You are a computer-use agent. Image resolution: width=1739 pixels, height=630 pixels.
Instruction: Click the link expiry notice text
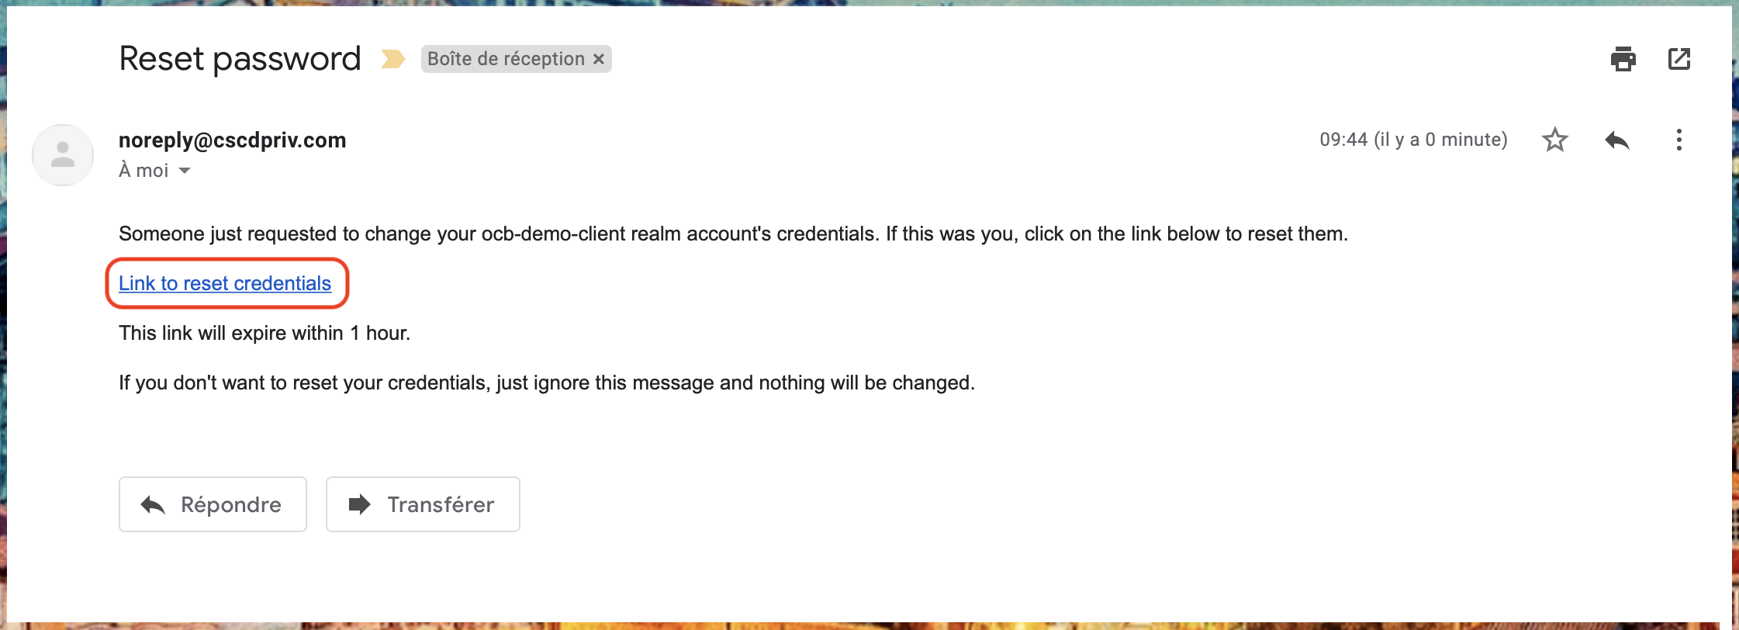(x=264, y=333)
